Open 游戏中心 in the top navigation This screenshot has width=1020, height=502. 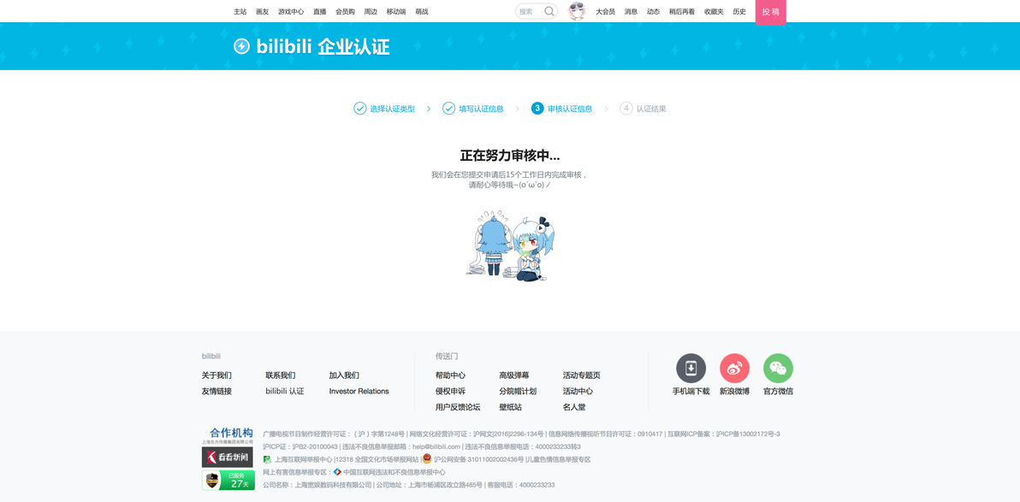tap(291, 12)
